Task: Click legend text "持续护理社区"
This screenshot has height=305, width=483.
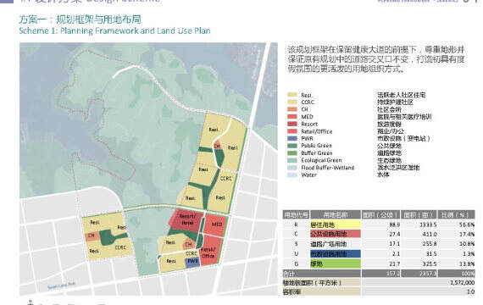Action: [x=395, y=102]
